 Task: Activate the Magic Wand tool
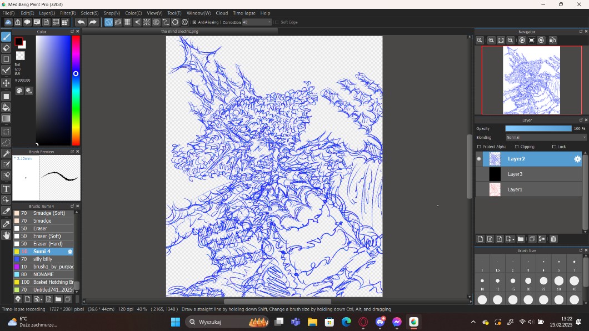point(6,154)
